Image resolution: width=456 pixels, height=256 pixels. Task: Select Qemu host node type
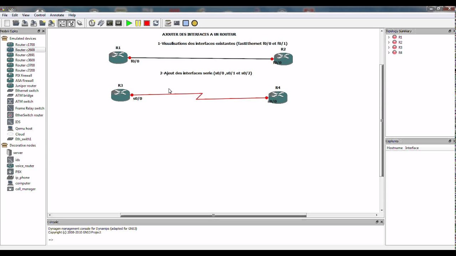coord(24,129)
